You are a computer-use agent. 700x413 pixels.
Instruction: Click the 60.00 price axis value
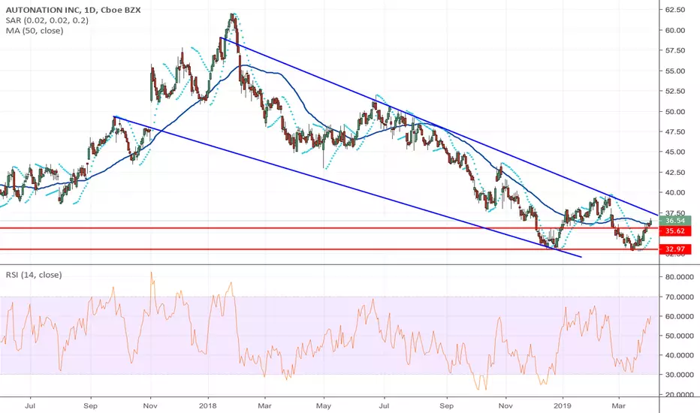[675, 30]
